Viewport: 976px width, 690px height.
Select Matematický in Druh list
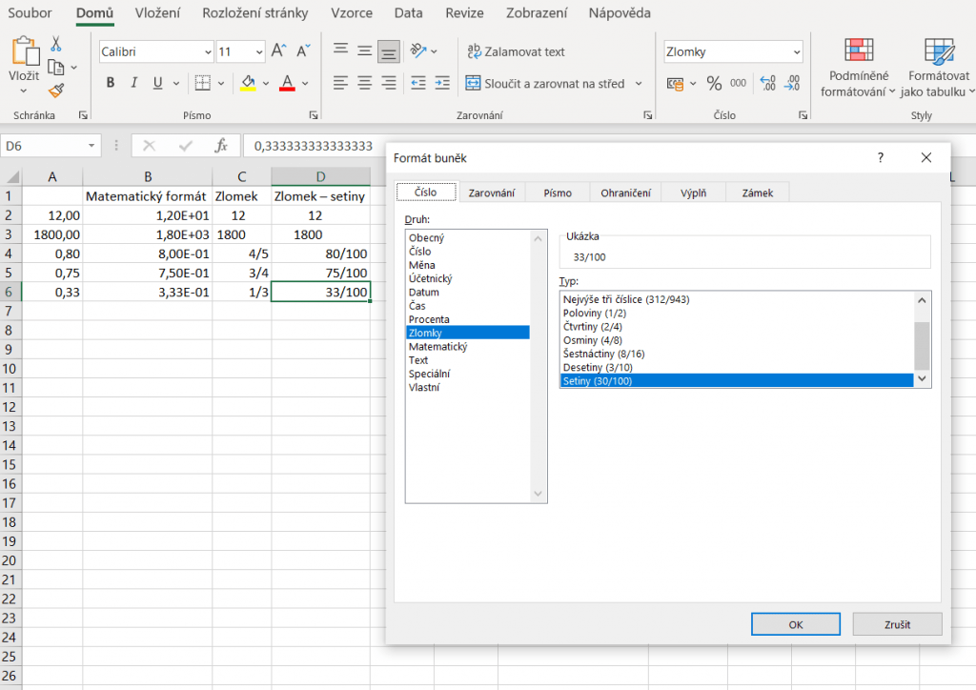pos(437,347)
